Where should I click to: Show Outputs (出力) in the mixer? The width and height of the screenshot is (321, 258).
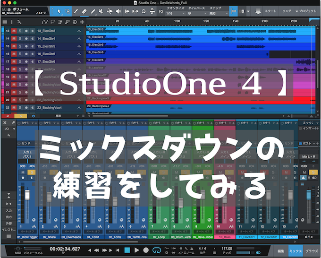(8, 217)
